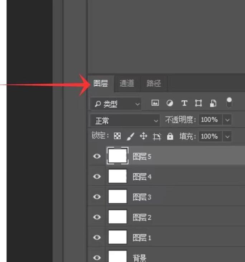Click the 图层 5 layer name
This screenshot has width=245, height=262.
pyautogui.click(x=142, y=157)
